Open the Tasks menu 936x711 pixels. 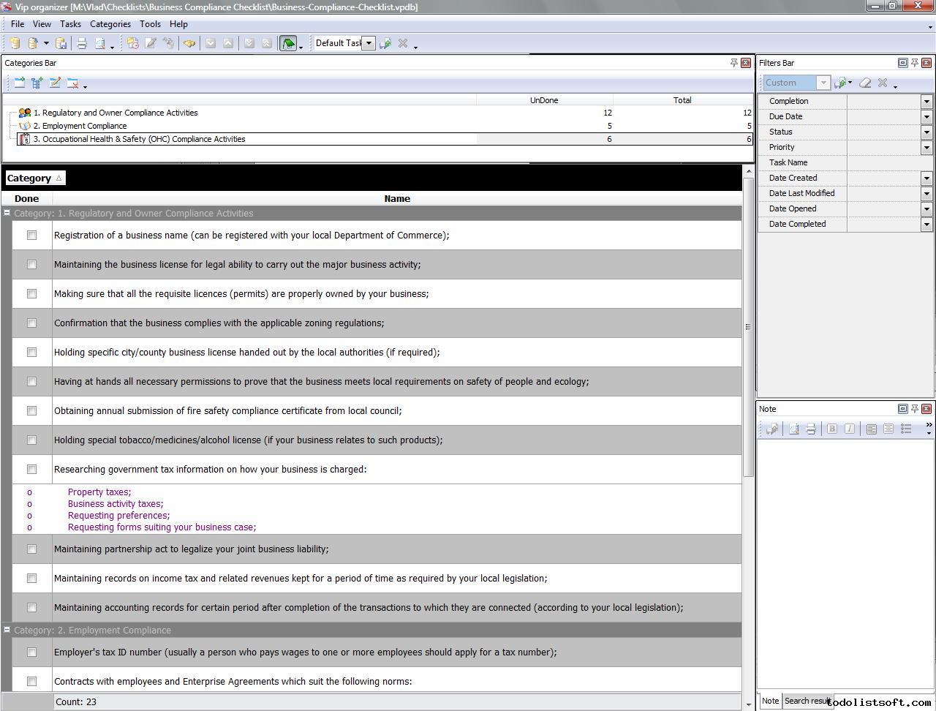(70, 24)
